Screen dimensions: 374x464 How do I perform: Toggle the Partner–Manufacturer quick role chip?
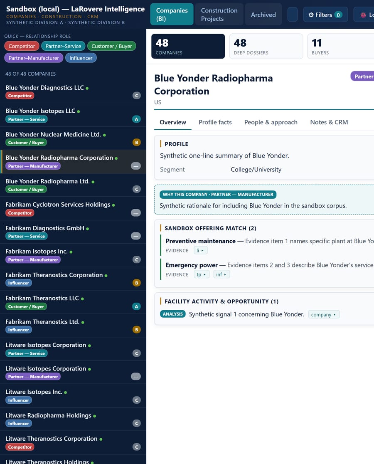pyautogui.click(x=34, y=58)
